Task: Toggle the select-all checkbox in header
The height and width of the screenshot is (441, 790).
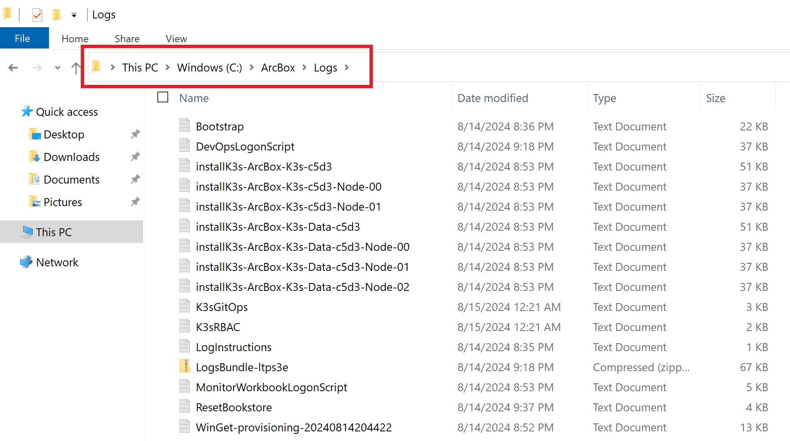Action: tap(163, 97)
